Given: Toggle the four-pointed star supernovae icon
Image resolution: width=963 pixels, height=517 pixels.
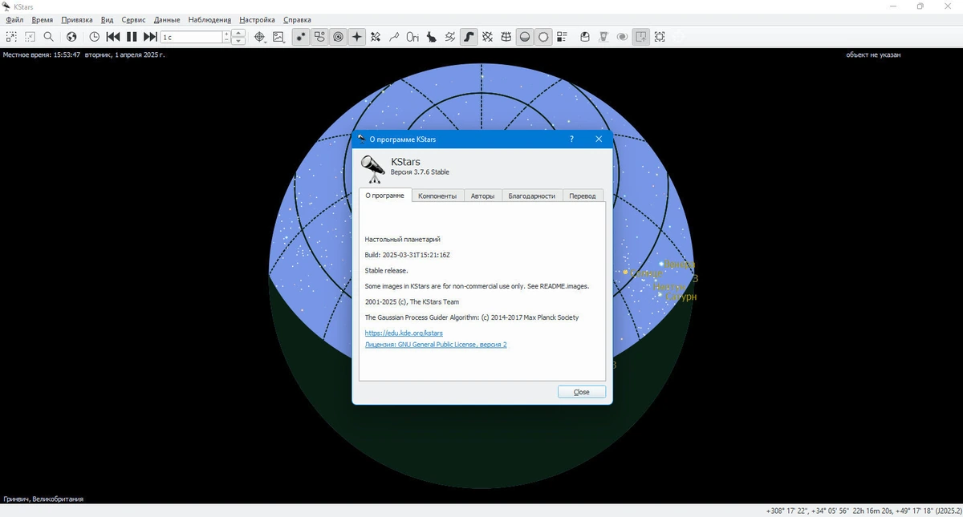Looking at the screenshot, I should 357,37.
